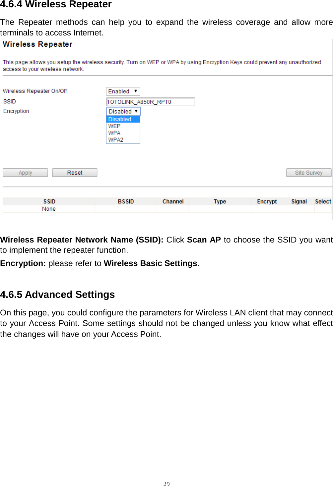Click the Wireless Repeater On/Off label
Image resolution: width=333 pixels, height=486 pixels.
[35, 91]
